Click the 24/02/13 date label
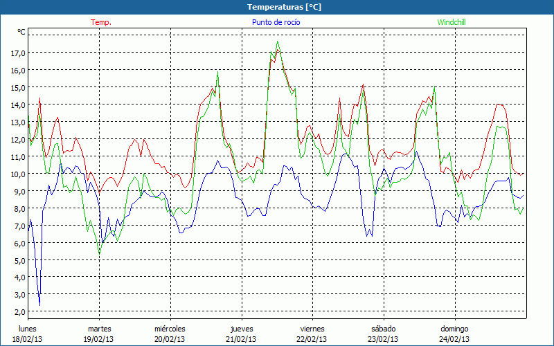 (455, 339)
